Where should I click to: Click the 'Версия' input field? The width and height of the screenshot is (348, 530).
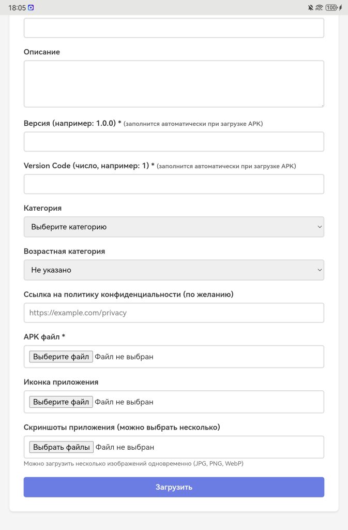[174, 141]
